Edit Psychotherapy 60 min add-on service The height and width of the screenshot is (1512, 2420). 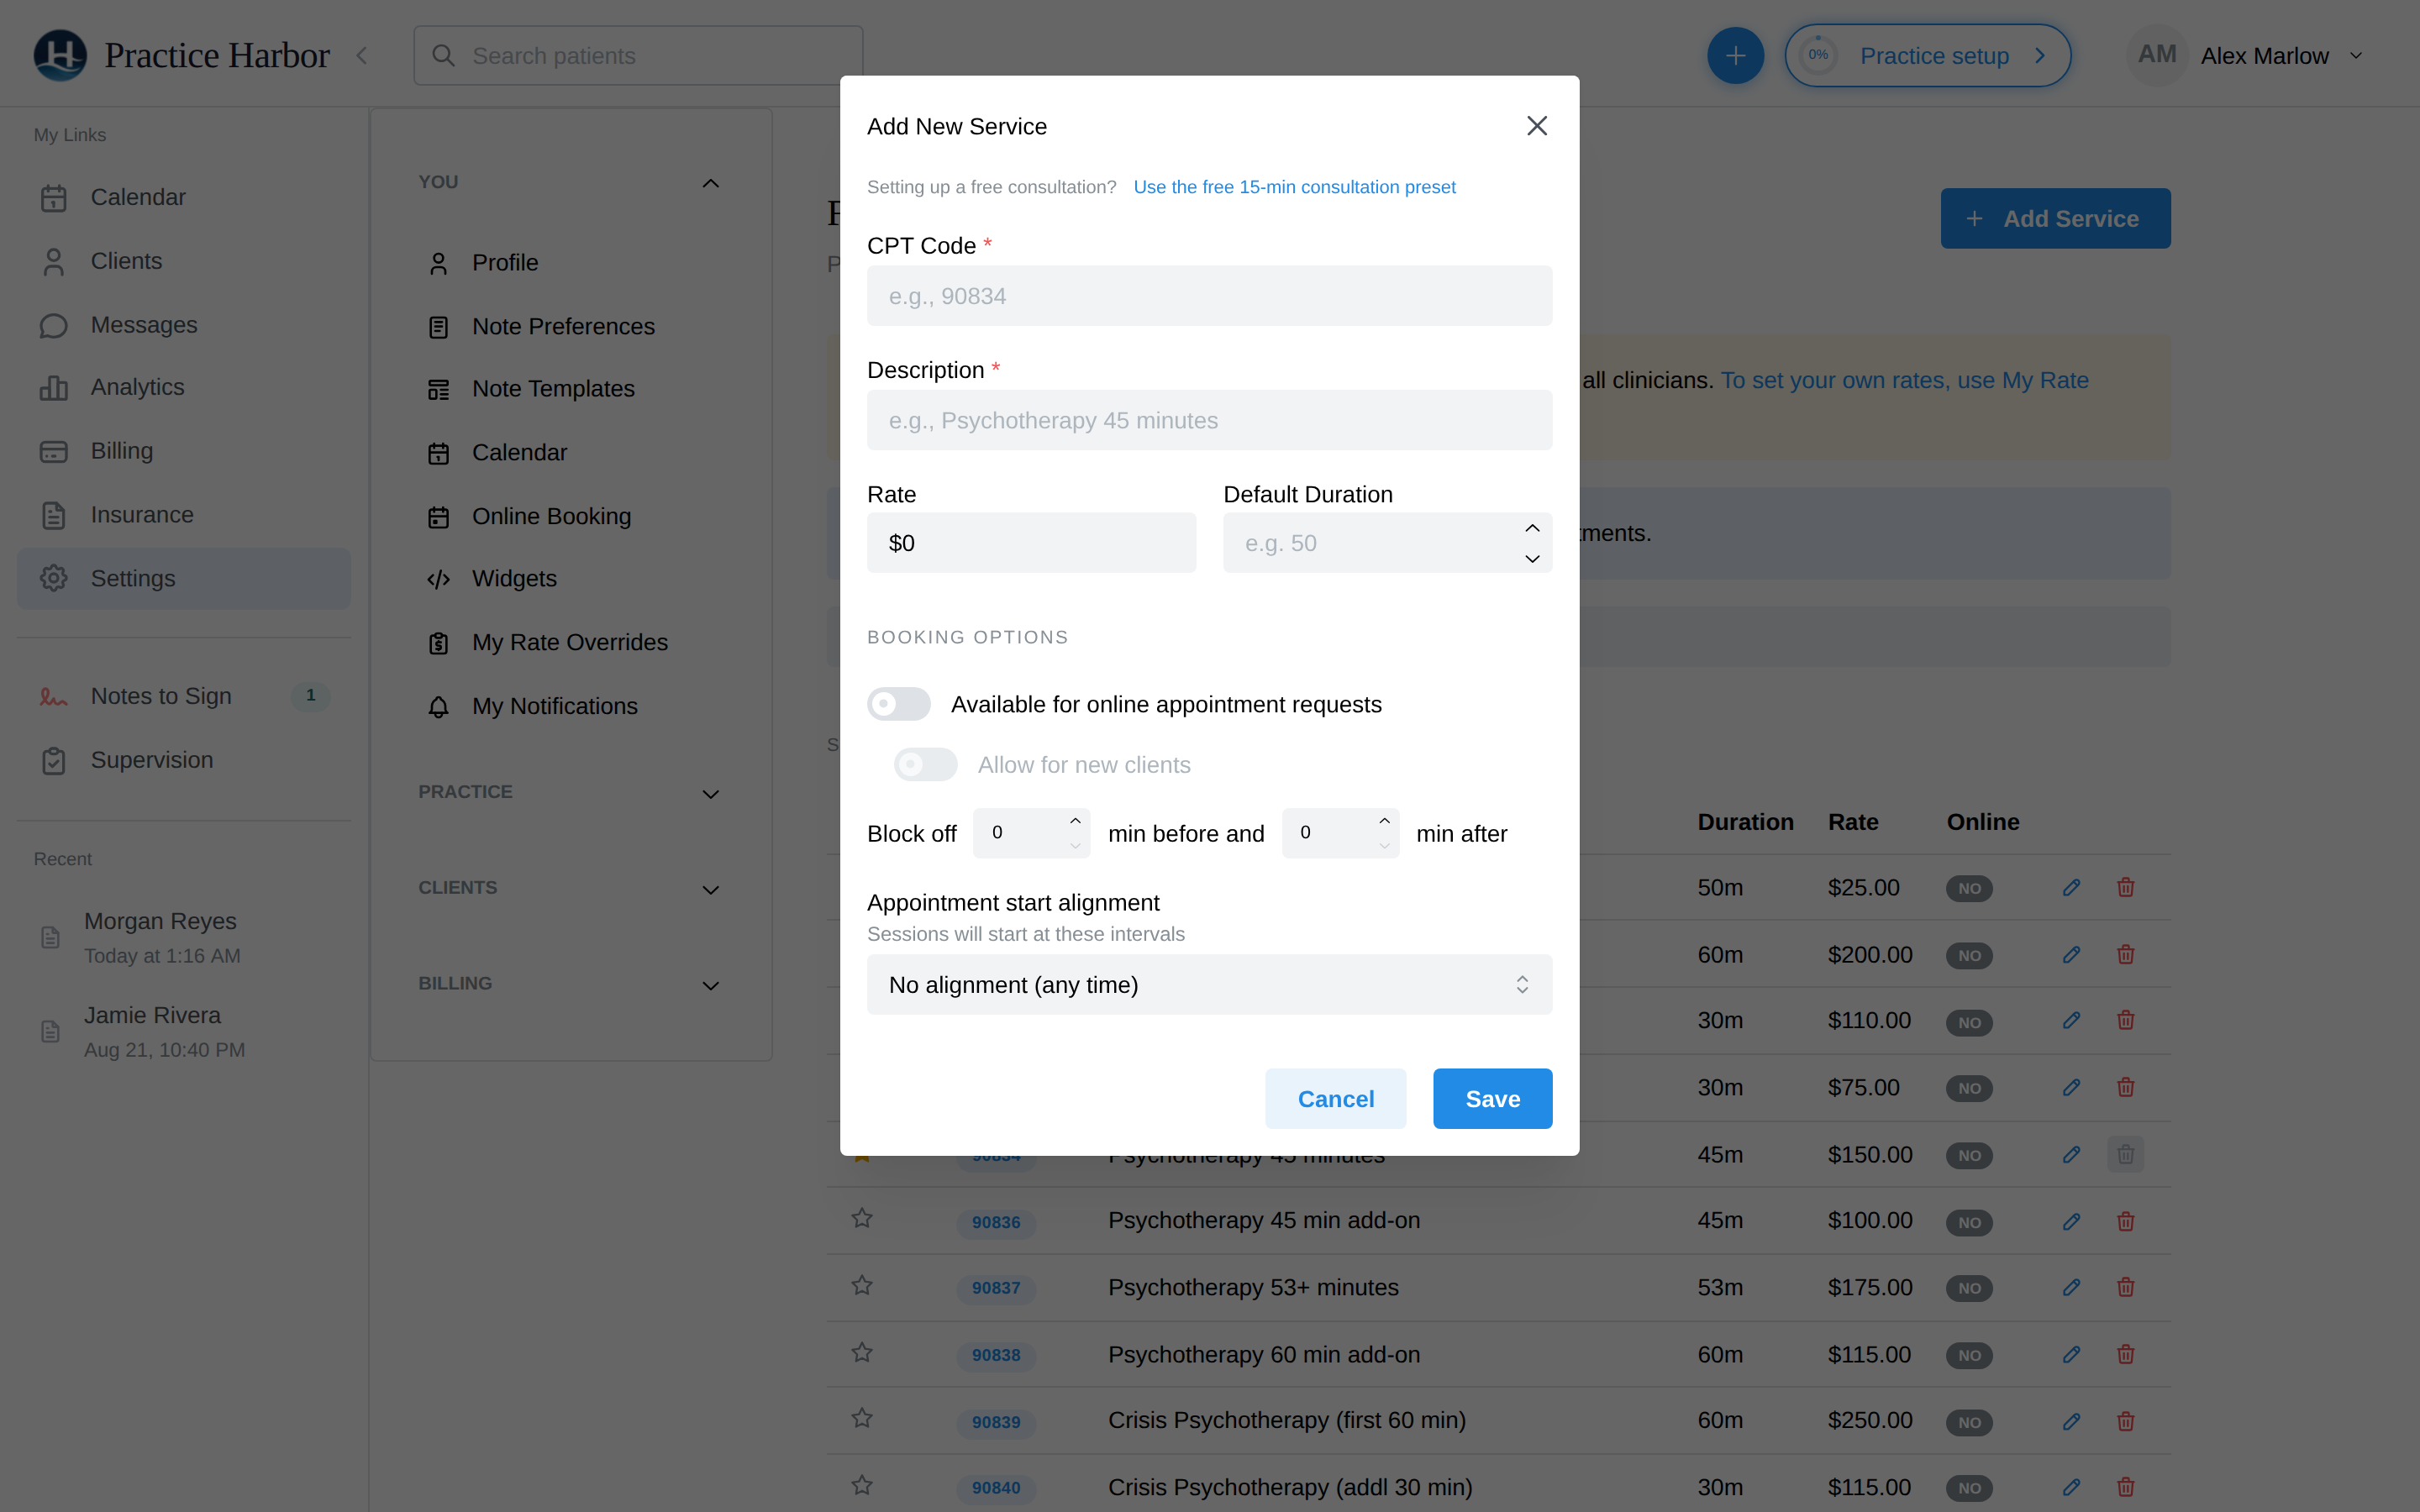[x=2071, y=1355]
